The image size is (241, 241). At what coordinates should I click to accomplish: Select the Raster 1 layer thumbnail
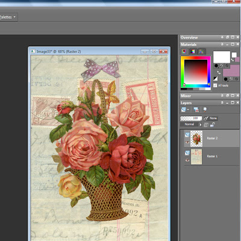coord(196,157)
